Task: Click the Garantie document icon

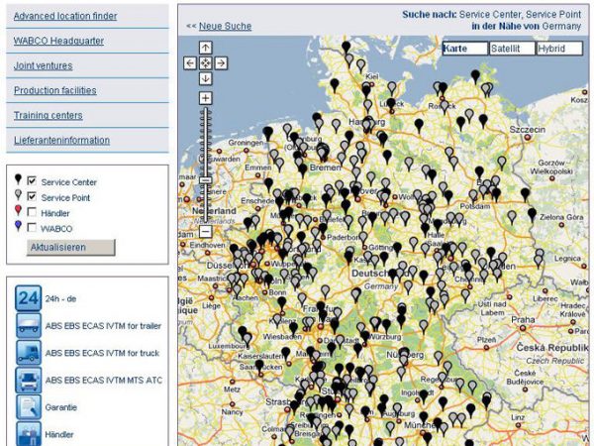Action: click(x=29, y=407)
